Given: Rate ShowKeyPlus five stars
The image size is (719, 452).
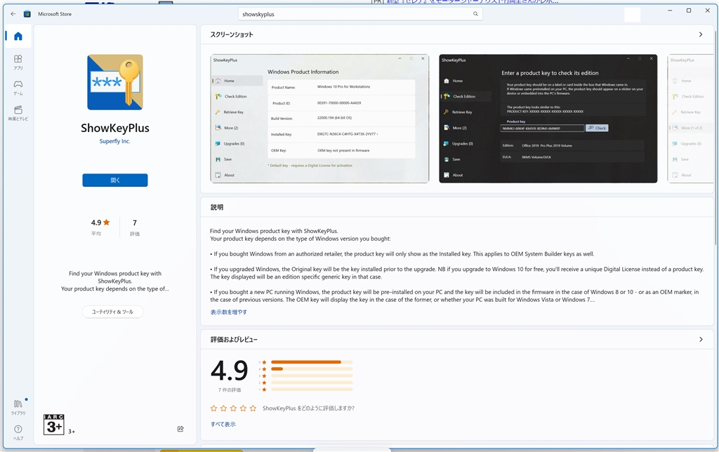Looking at the screenshot, I should (253, 408).
